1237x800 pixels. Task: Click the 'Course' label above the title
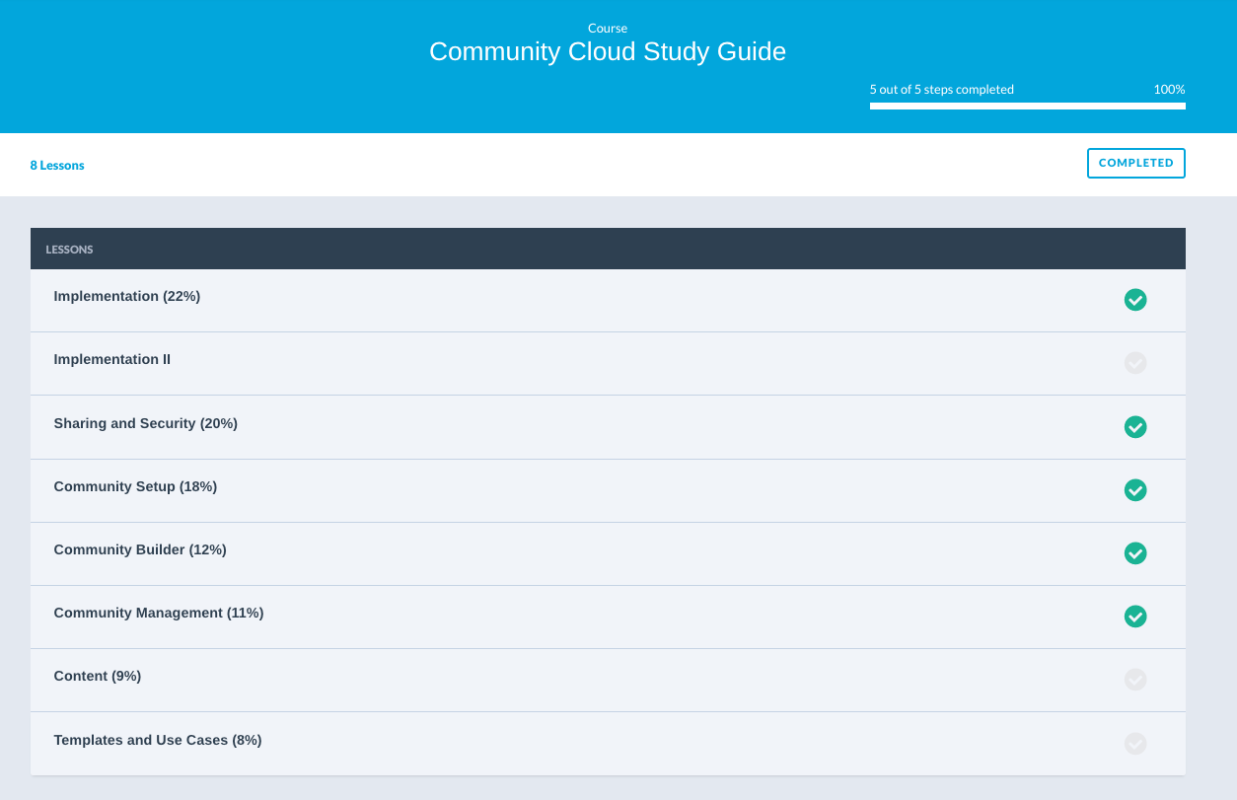pyautogui.click(x=608, y=29)
